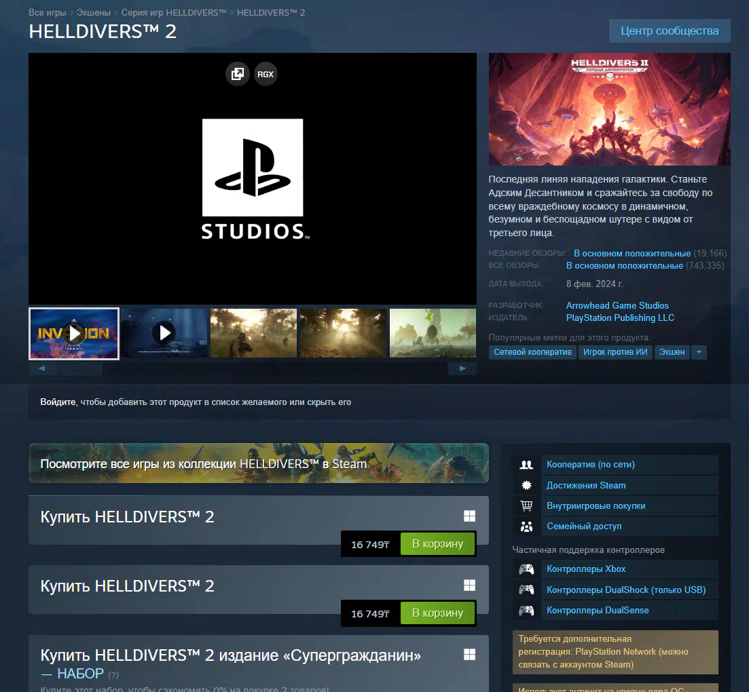The image size is (749, 692).
Task: Click Windows icon in first purchase block
Action: tap(469, 516)
